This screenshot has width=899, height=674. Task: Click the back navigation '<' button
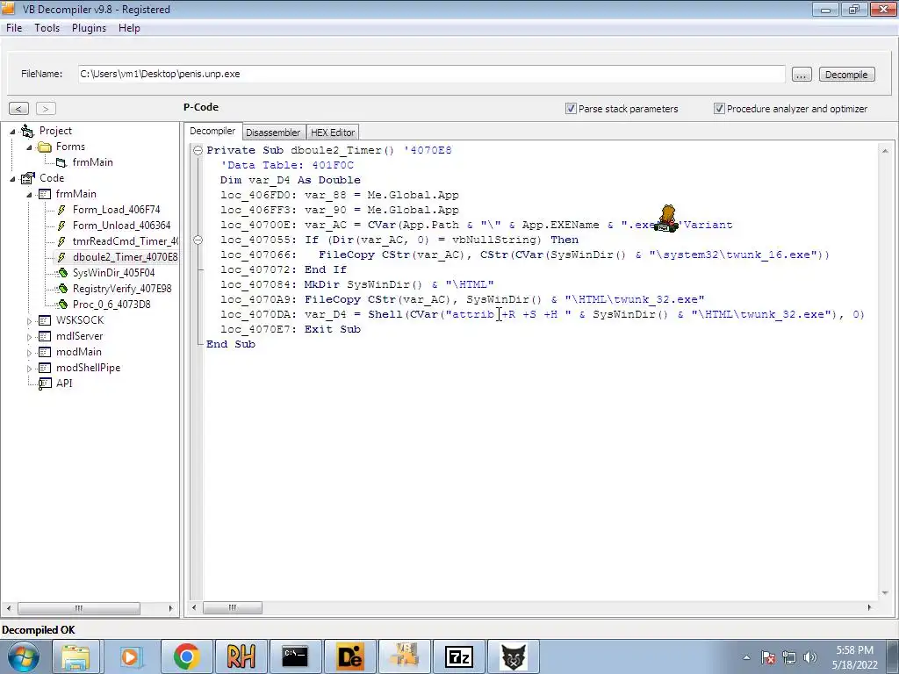coord(18,108)
